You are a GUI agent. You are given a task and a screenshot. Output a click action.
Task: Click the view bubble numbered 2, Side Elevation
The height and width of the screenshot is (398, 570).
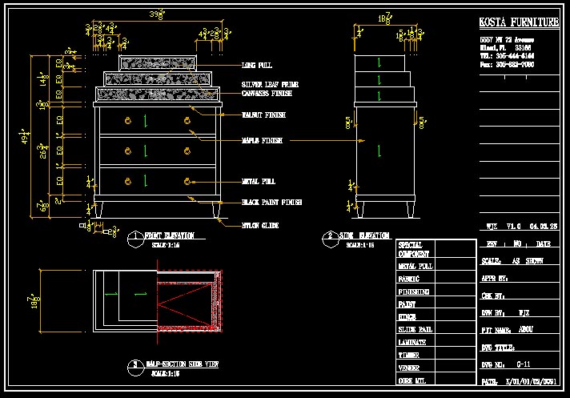tap(331, 239)
